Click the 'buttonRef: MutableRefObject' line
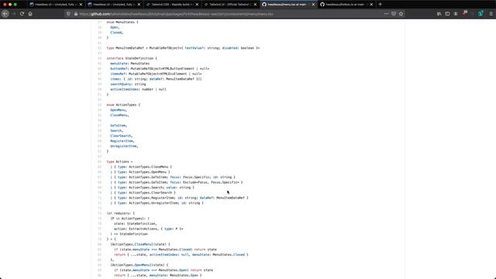This screenshot has height=279, width=496. click(160, 69)
